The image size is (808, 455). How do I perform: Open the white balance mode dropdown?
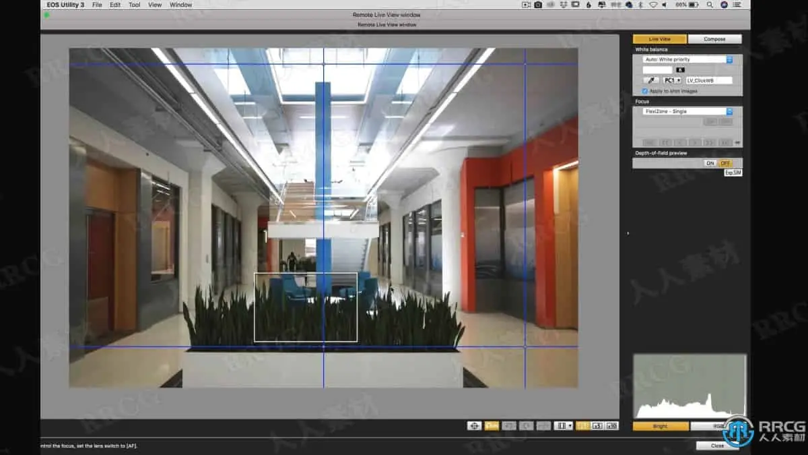tap(687, 59)
